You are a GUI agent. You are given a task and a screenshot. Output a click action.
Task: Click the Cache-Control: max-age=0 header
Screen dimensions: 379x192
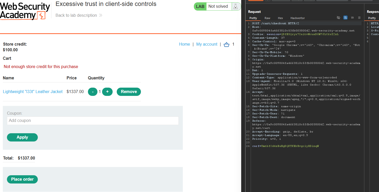tap(274, 41)
